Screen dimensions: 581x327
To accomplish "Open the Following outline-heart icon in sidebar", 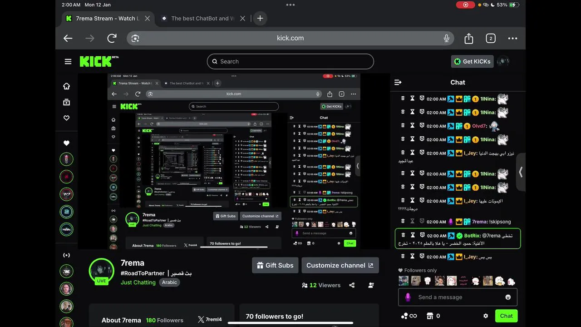I will pyautogui.click(x=66, y=118).
